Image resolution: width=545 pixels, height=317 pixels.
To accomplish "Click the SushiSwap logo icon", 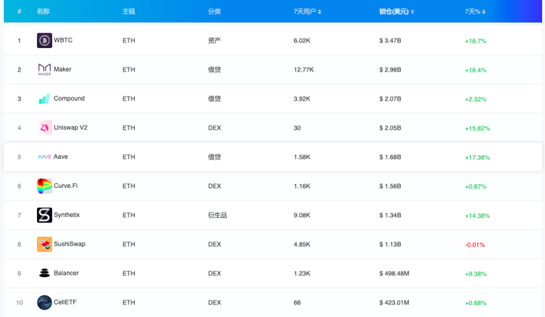I will coord(44,244).
